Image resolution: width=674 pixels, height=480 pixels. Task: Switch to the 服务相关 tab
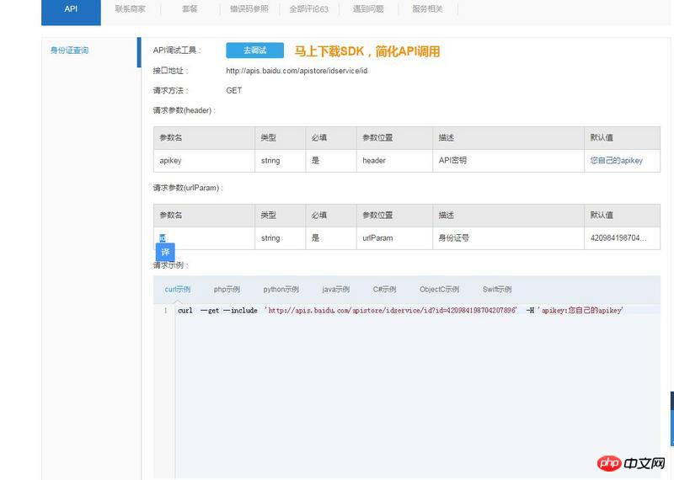click(x=427, y=9)
